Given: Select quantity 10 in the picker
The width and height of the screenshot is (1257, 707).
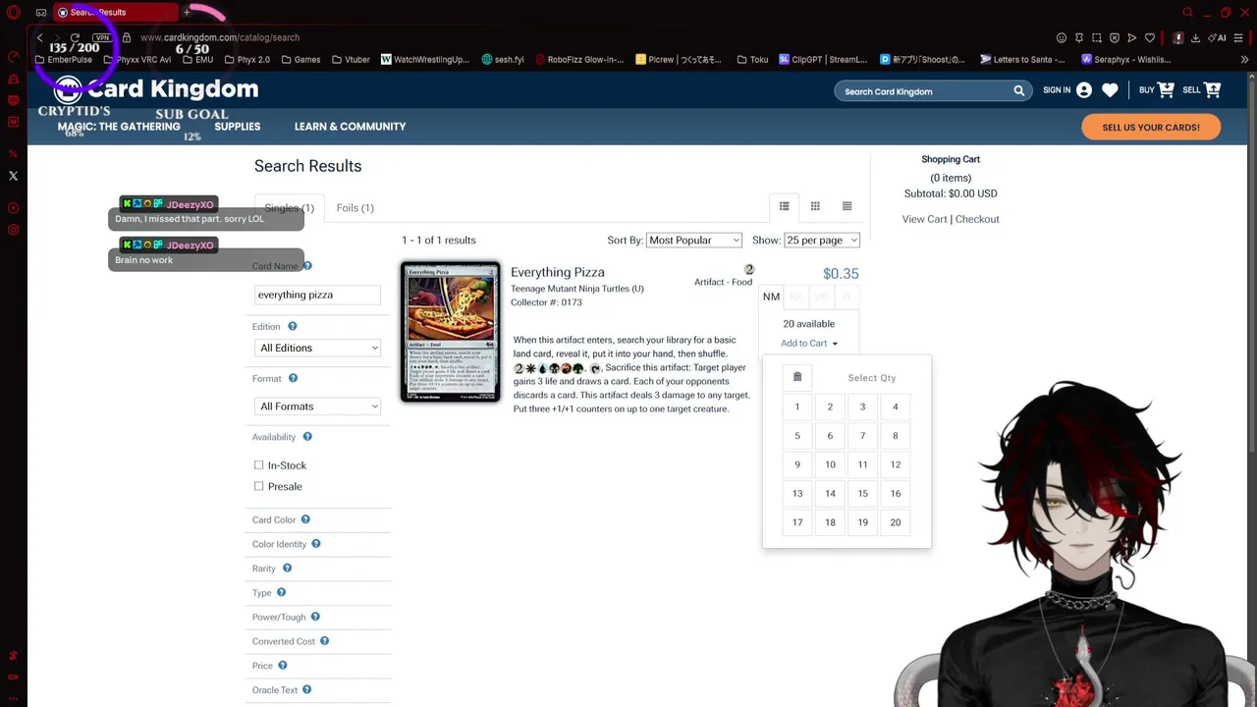Looking at the screenshot, I should 830,464.
